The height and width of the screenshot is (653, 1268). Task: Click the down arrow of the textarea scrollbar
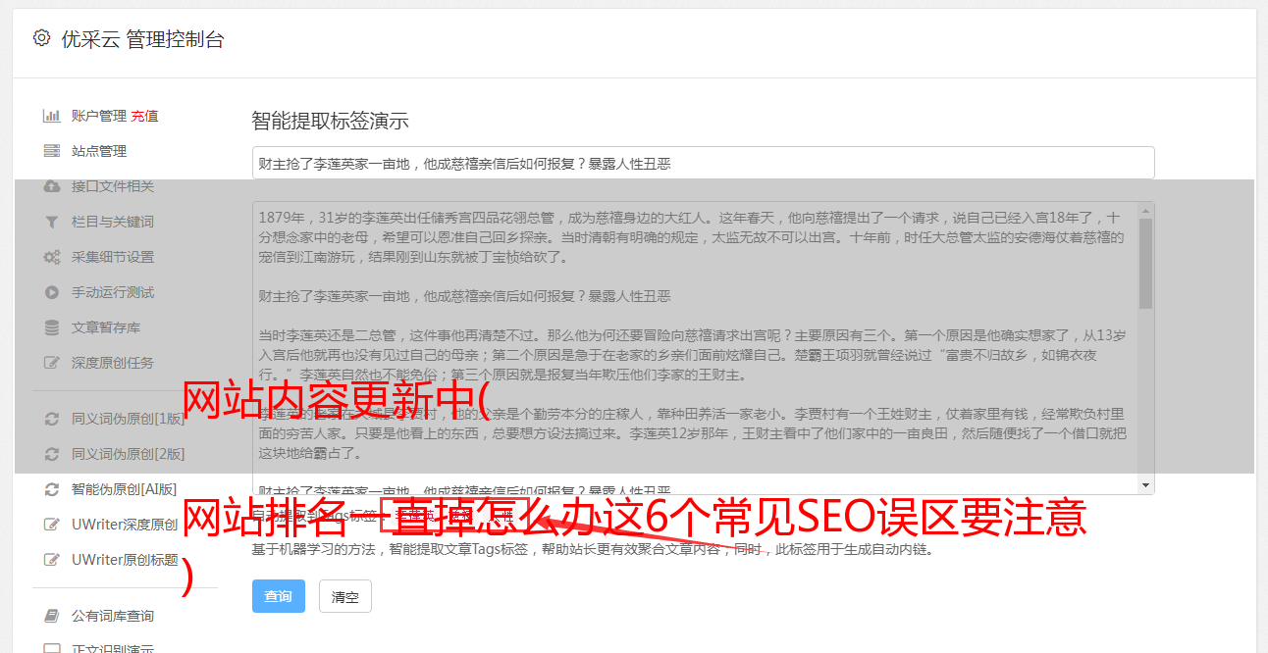1145,485
